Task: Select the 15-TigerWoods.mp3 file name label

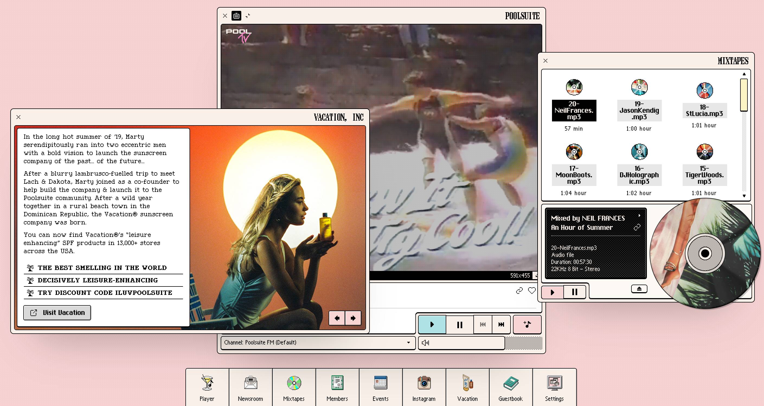Action: tap(704, 175)
